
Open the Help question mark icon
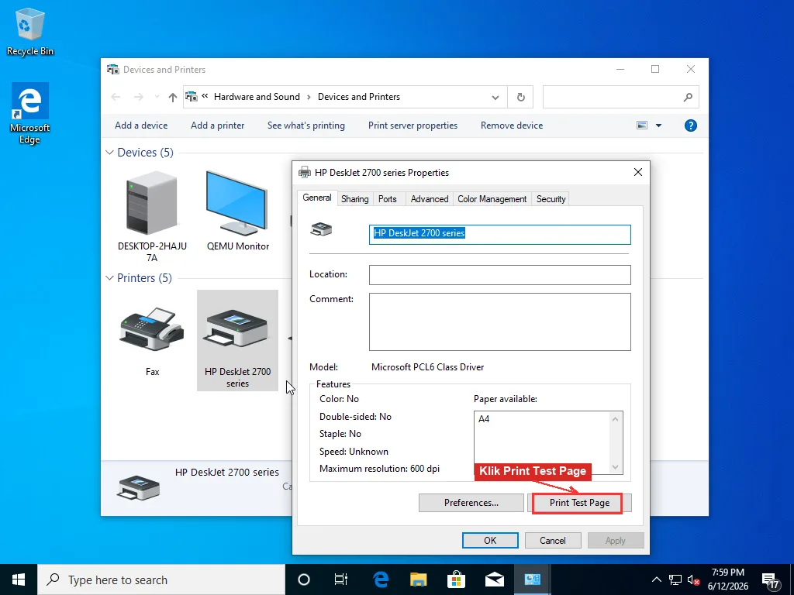coord(690,126)
